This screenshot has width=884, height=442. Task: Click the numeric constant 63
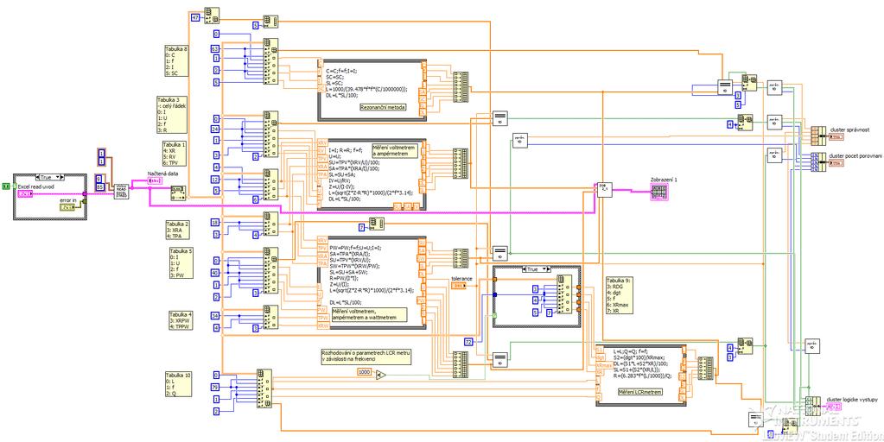[x=215, y=49]
